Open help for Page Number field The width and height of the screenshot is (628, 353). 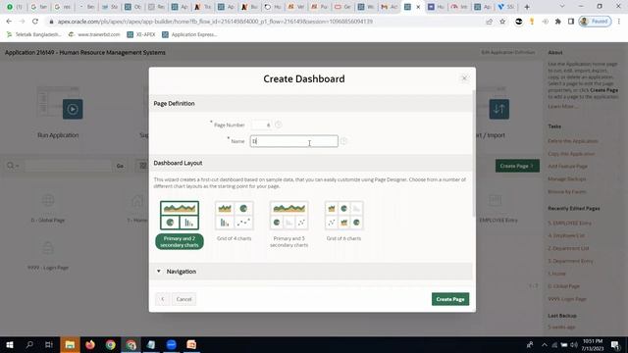pos(279,125)
